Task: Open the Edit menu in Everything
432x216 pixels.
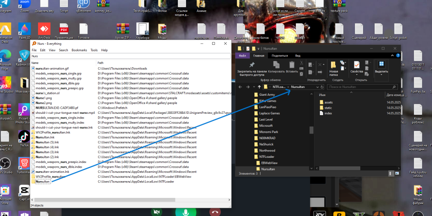Action: click(43, 50)
